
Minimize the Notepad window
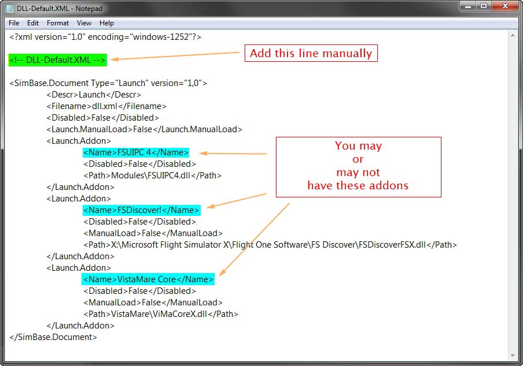click(x=469, y=6)
